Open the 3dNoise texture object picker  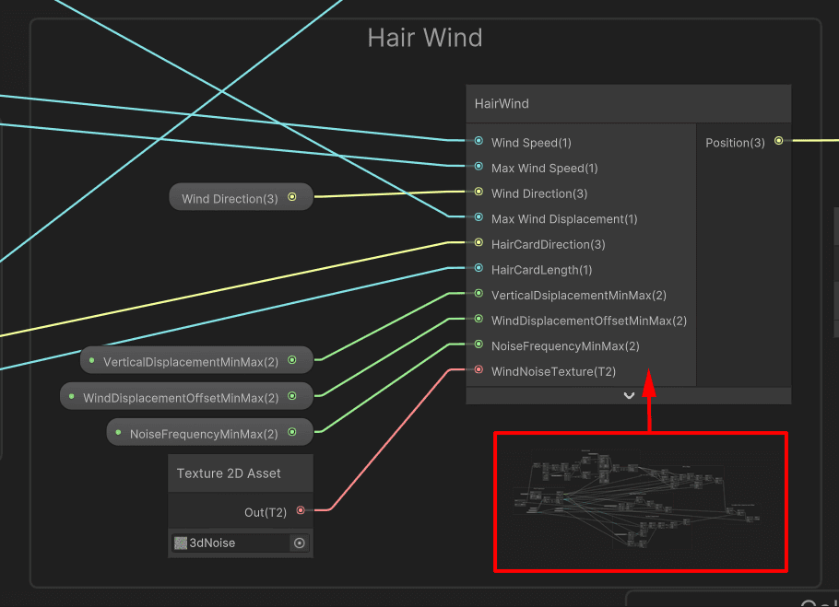(x=300, y=543)
